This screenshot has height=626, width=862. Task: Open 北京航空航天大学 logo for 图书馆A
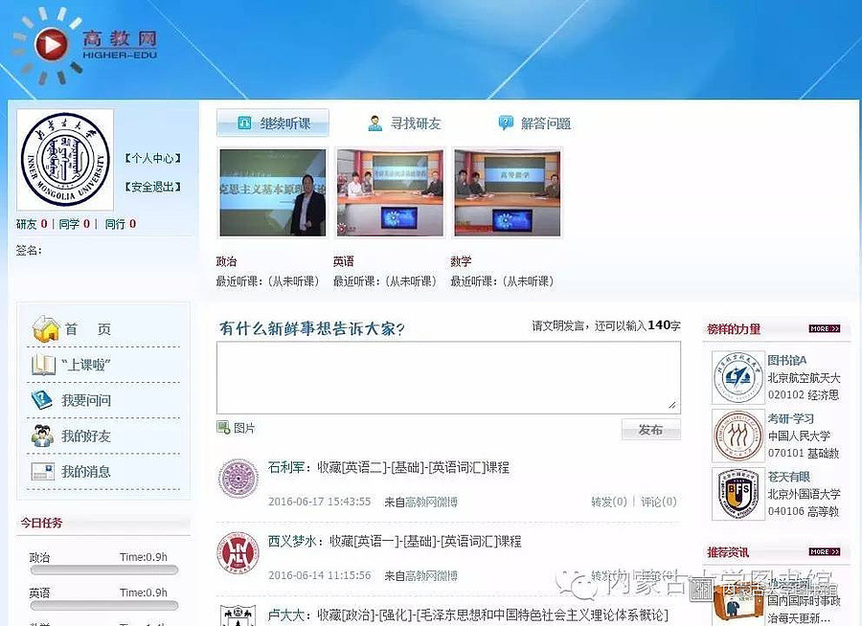pos(737,377)
